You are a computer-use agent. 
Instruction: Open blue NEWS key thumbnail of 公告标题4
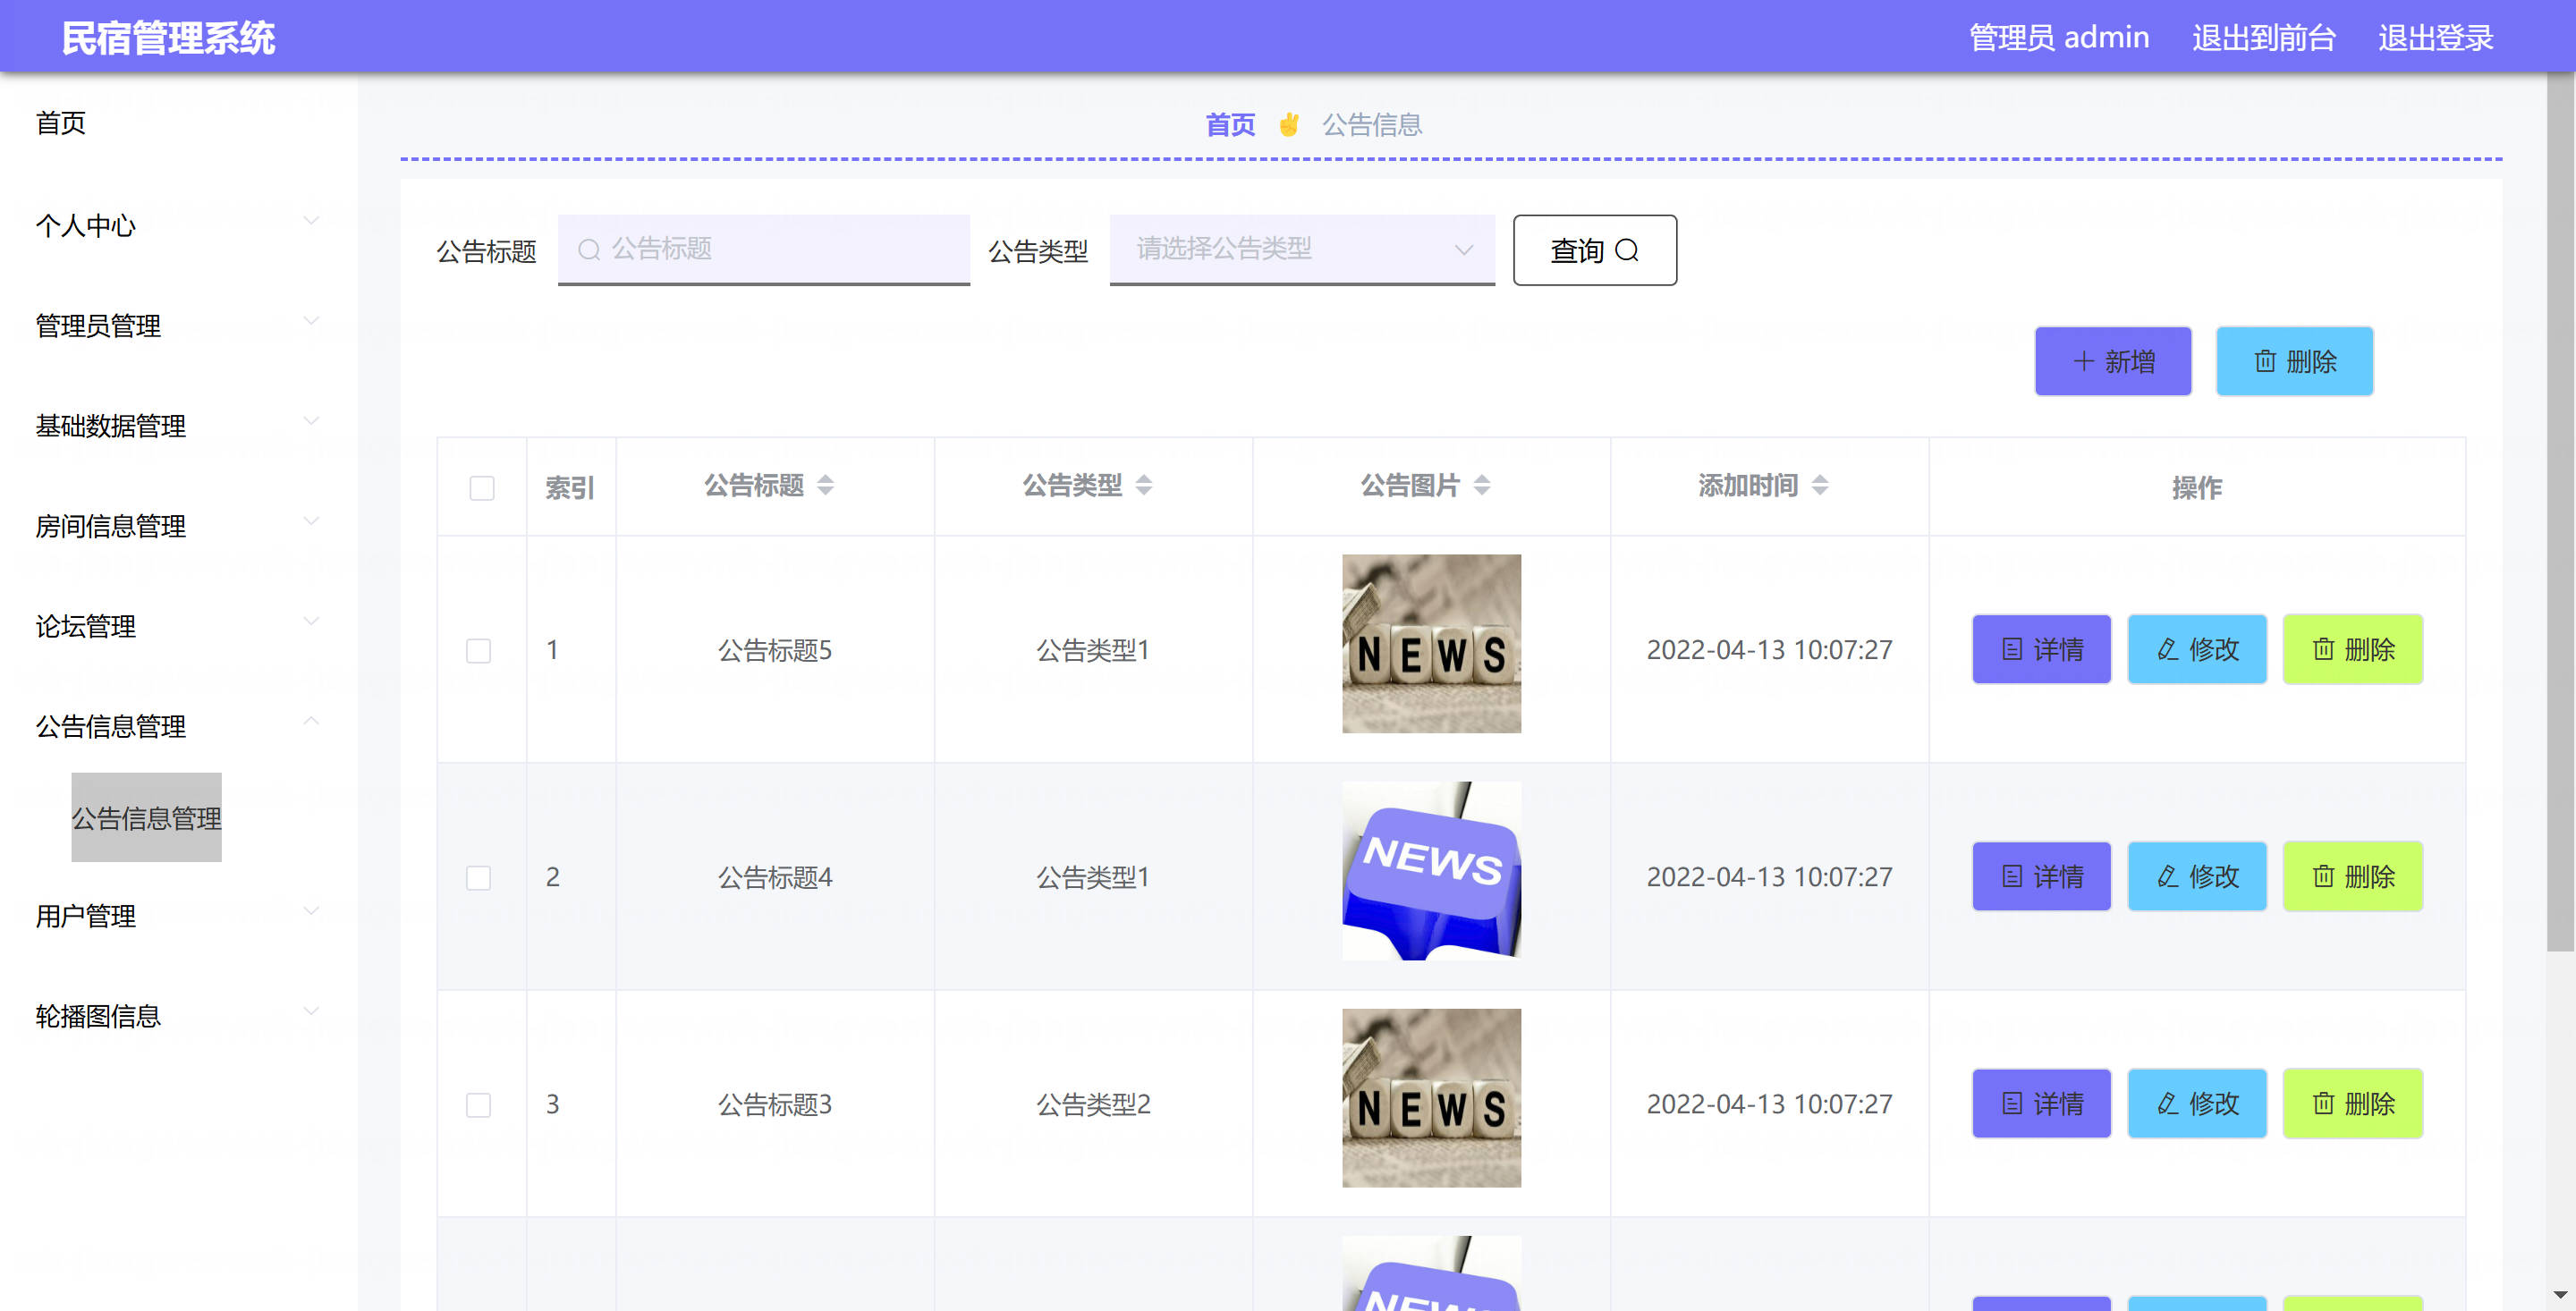(1431, 870)
